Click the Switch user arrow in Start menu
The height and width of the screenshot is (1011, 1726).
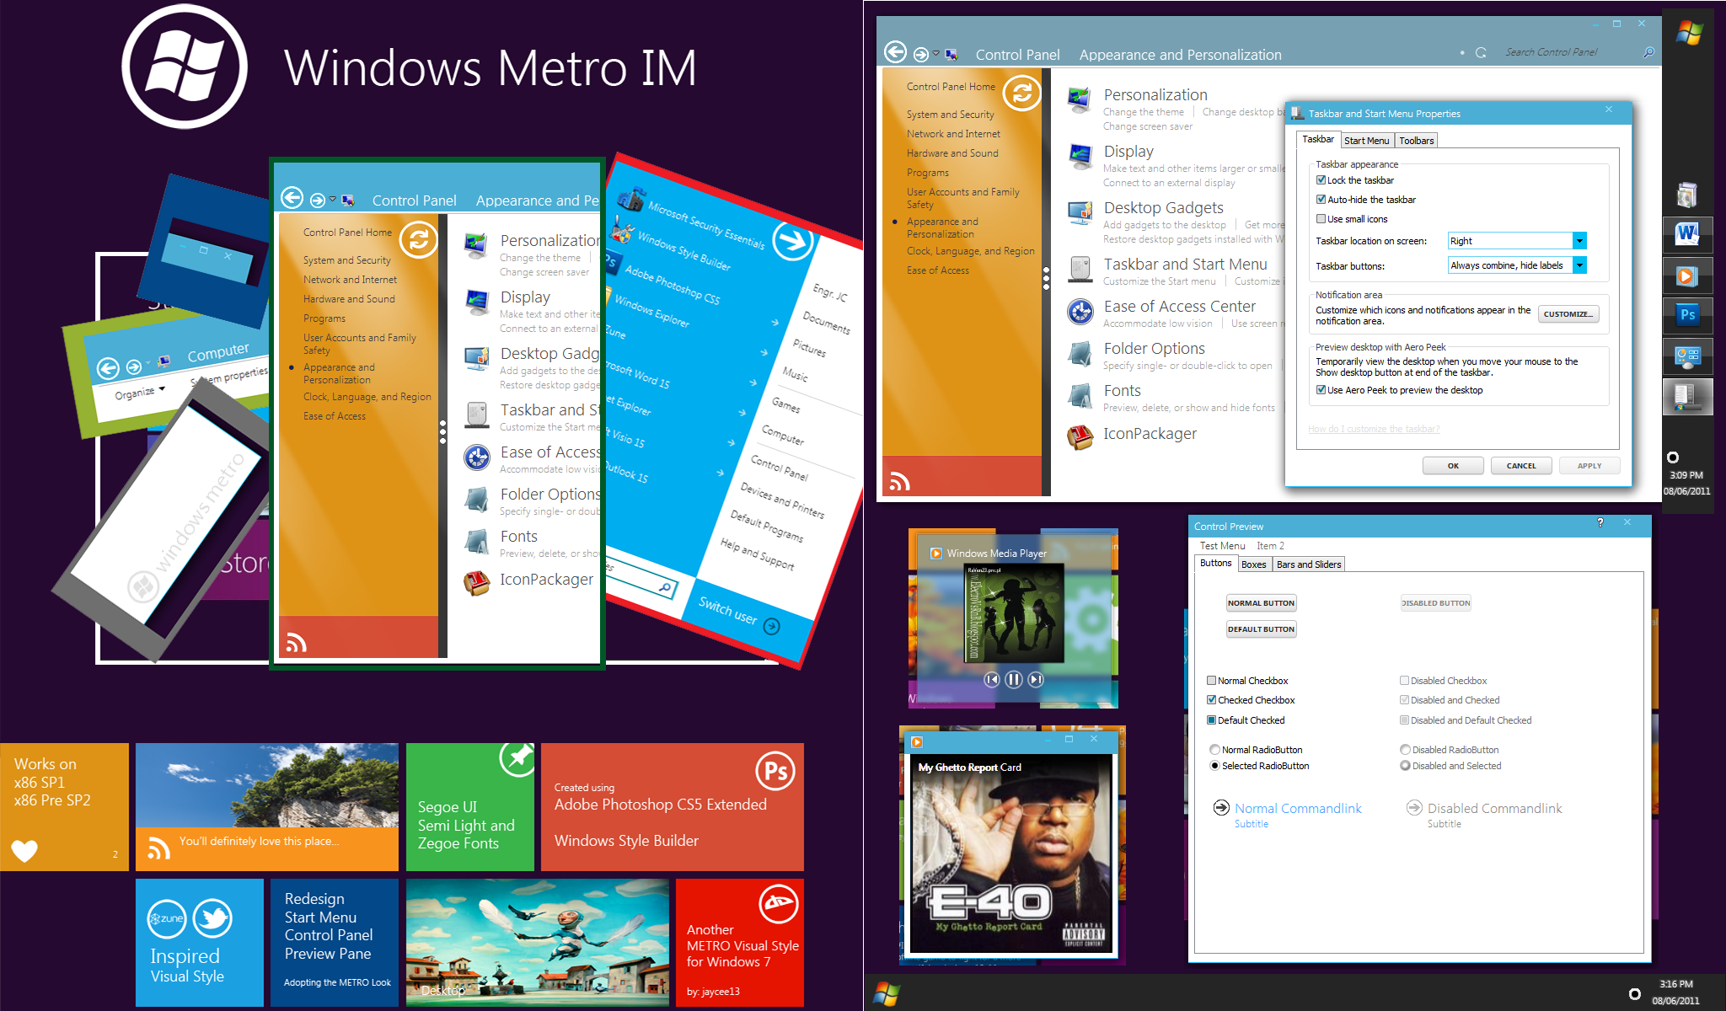(771, 626)
